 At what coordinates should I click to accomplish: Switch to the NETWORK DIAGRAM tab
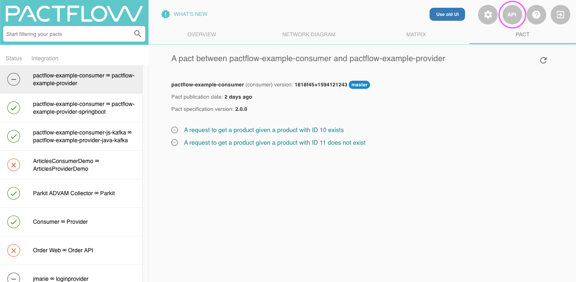click(309, 34)
